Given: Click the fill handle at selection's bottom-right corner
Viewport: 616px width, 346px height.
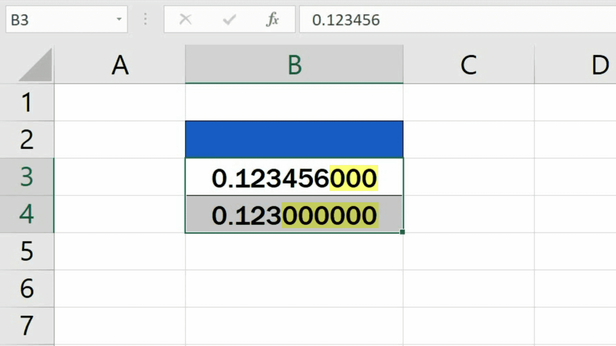Looking at the screenshot, I should (x=402, y=232).
